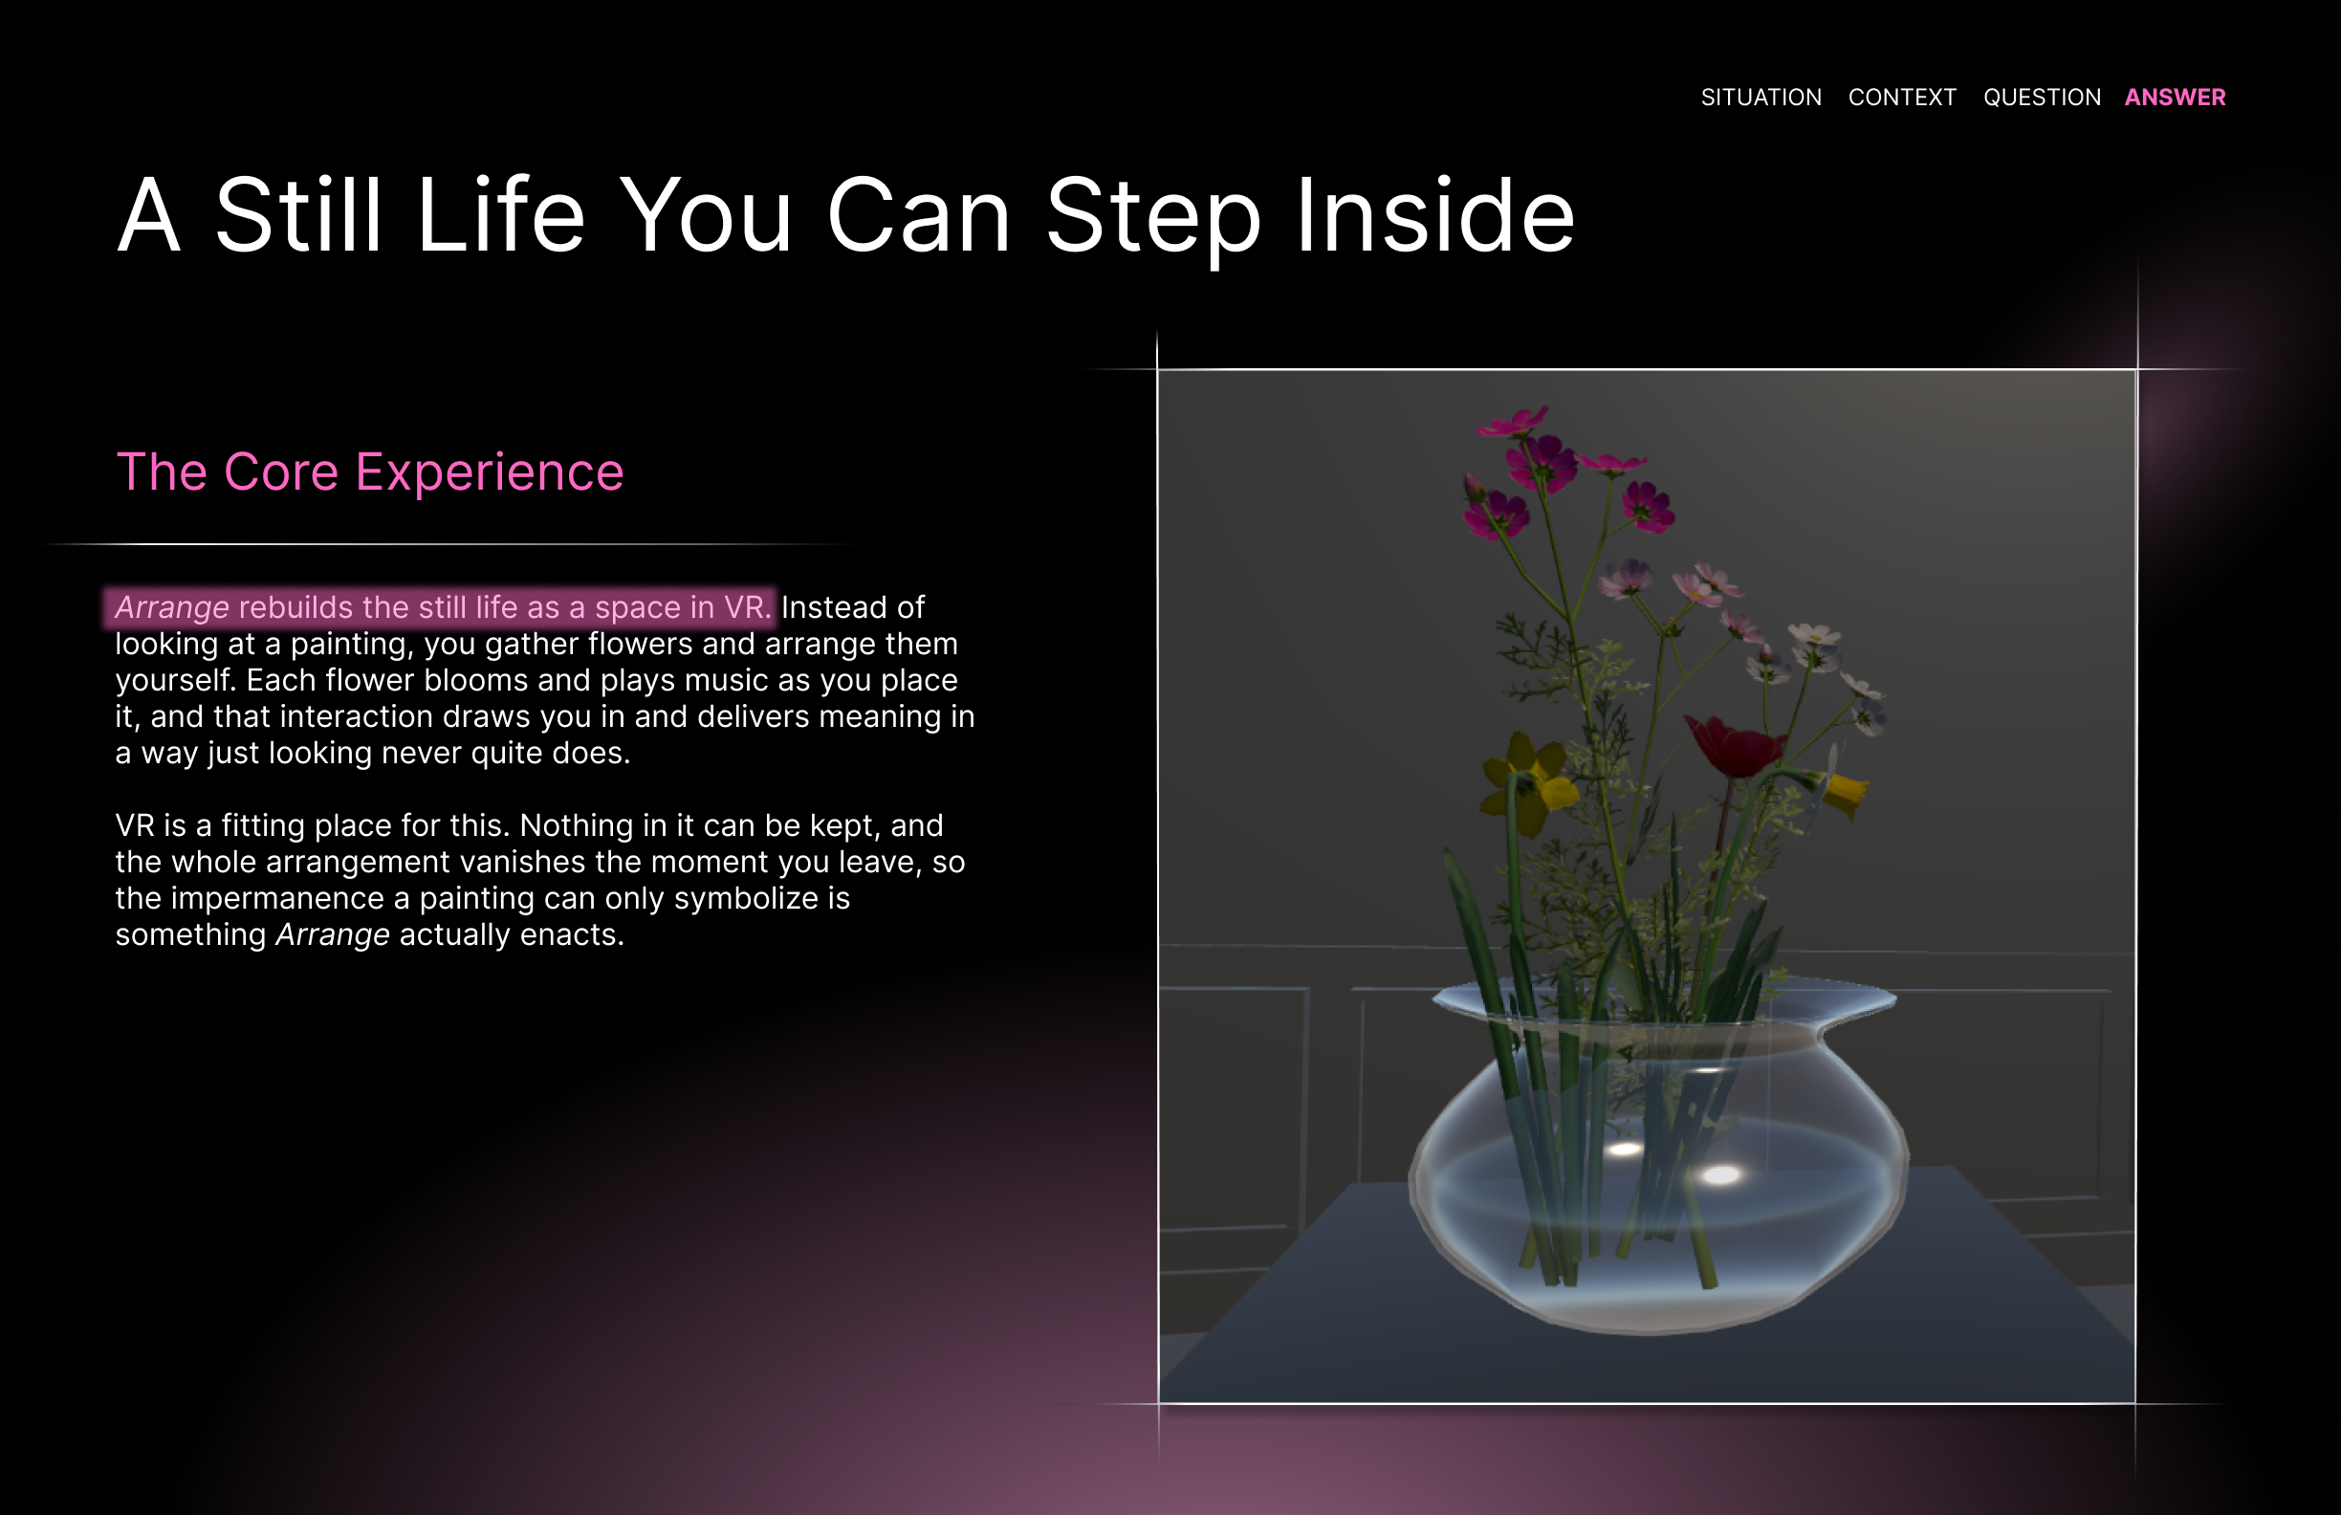2341x1515 pixels.
Task: Select the ANSWER navigation item
Action: coord(2175,98)
